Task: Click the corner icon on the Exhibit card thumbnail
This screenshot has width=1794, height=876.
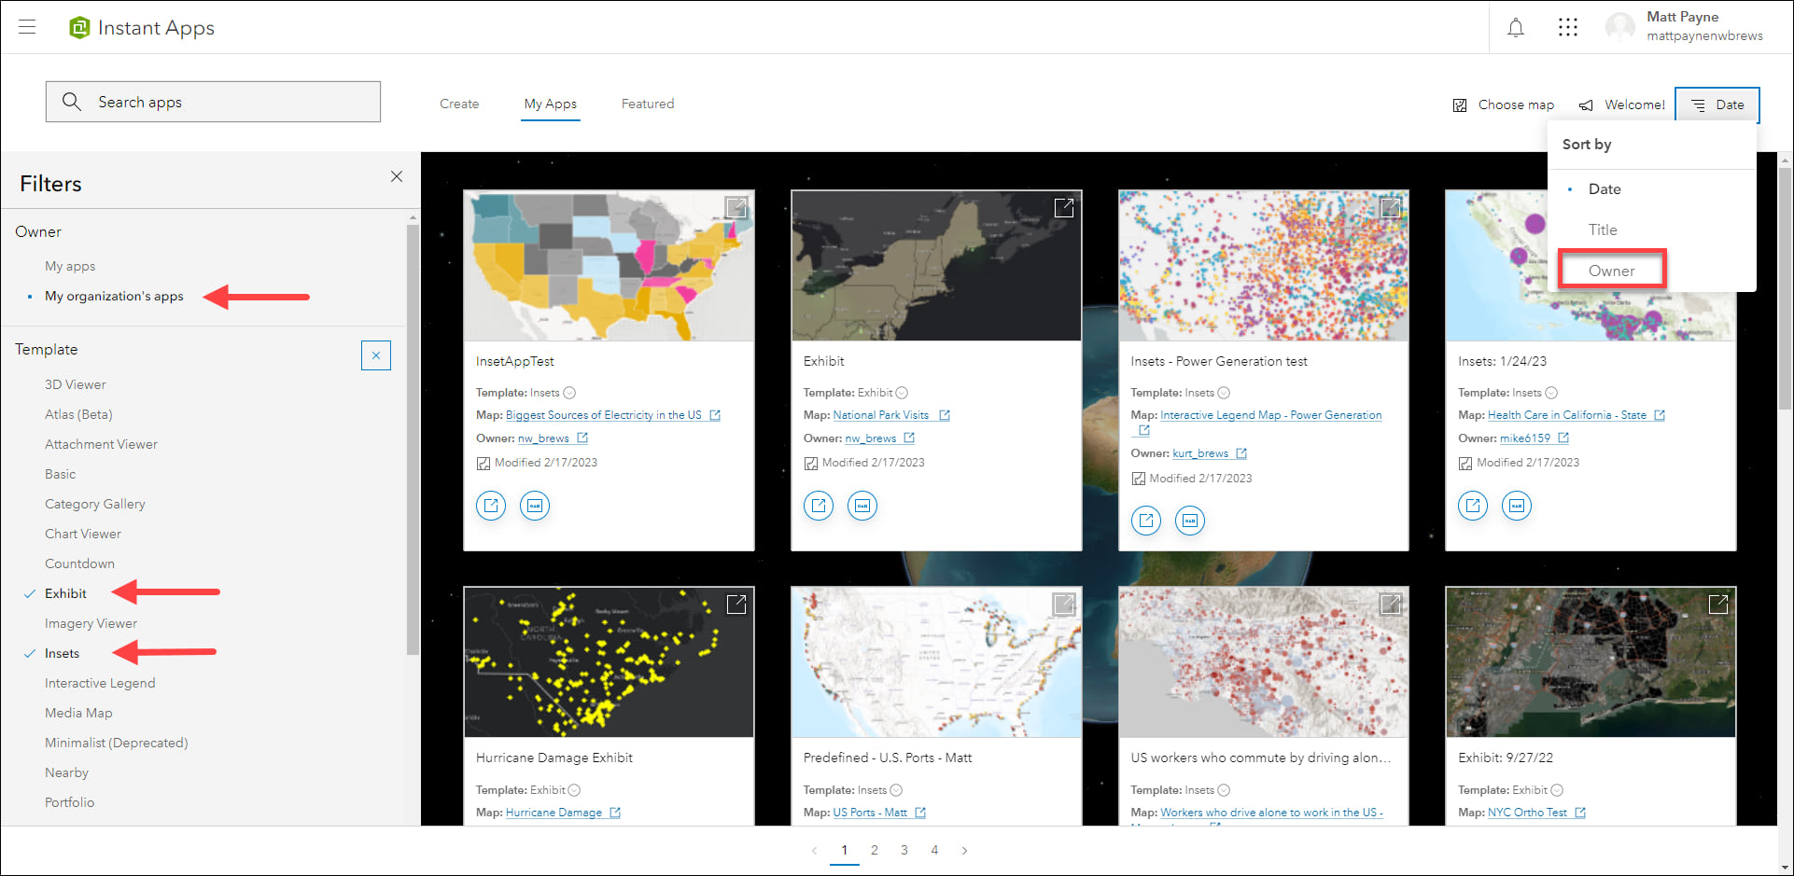Action: (x=1064, y=207)
